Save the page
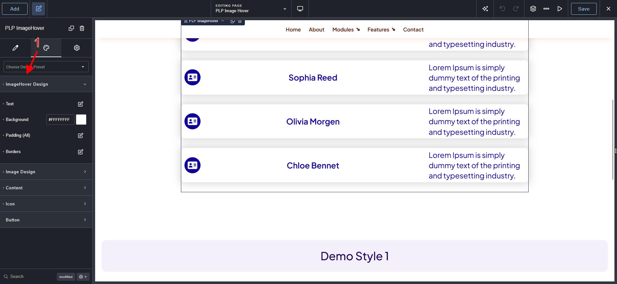617x284 pixels. [584, 9]
